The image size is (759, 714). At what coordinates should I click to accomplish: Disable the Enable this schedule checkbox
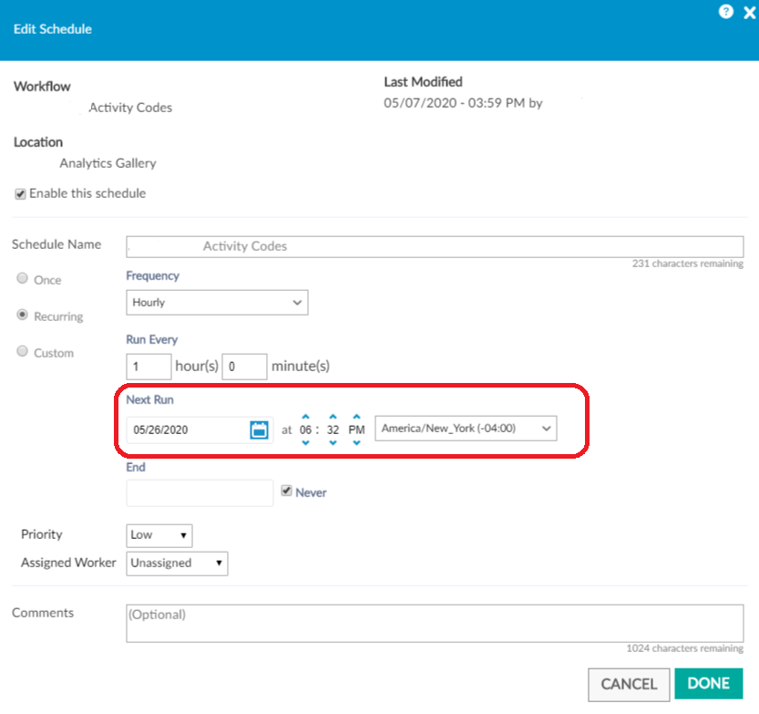19,193
